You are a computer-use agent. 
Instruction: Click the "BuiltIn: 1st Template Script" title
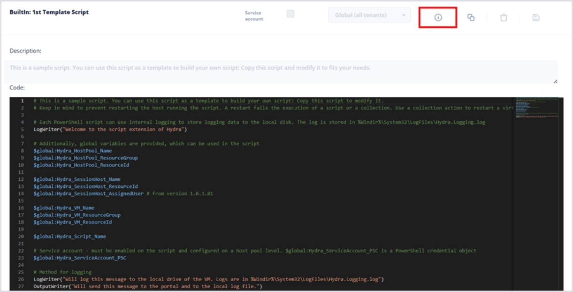coord(49,12)
